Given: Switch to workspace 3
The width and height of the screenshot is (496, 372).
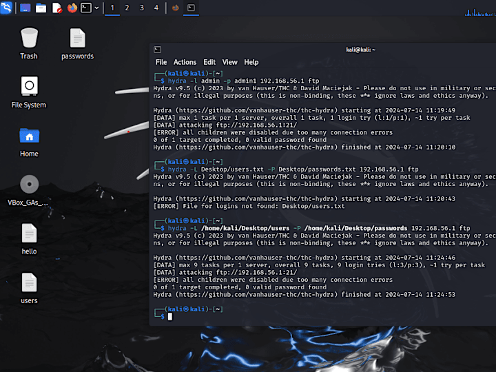Looking at the screenshot, I should pyautogui.click(x=142, y=8).
